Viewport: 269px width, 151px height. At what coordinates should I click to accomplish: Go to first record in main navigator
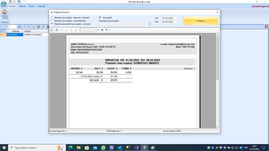tap(1, 27)
